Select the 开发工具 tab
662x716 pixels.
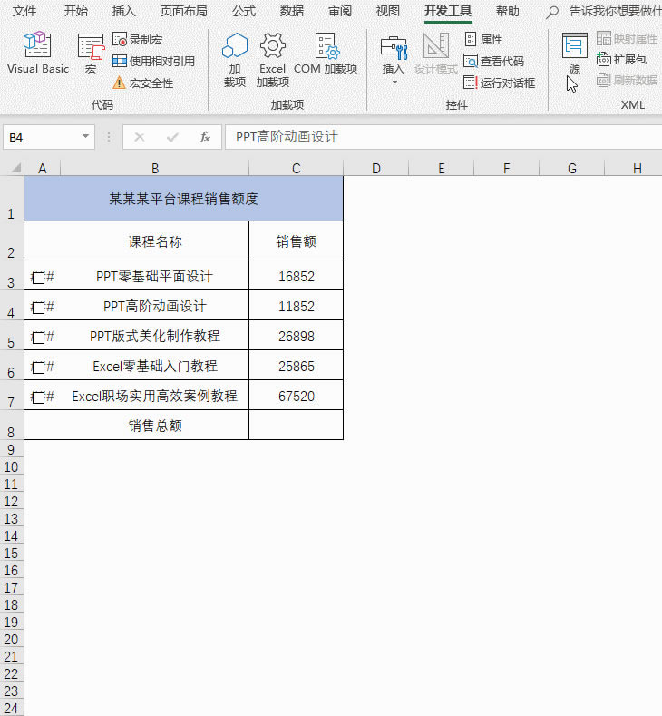pyautogui.click(x=448, y=11)
